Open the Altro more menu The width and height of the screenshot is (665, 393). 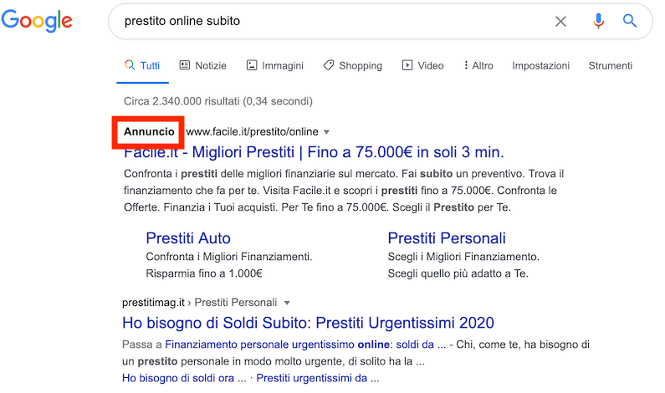[478, 65]
